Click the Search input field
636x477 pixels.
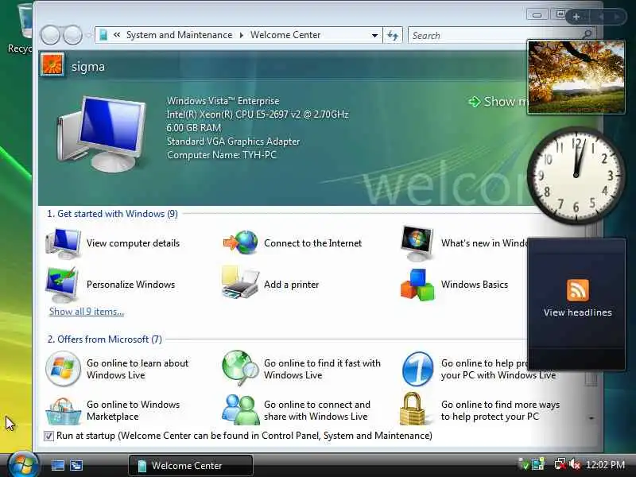(x=494, y=35)
